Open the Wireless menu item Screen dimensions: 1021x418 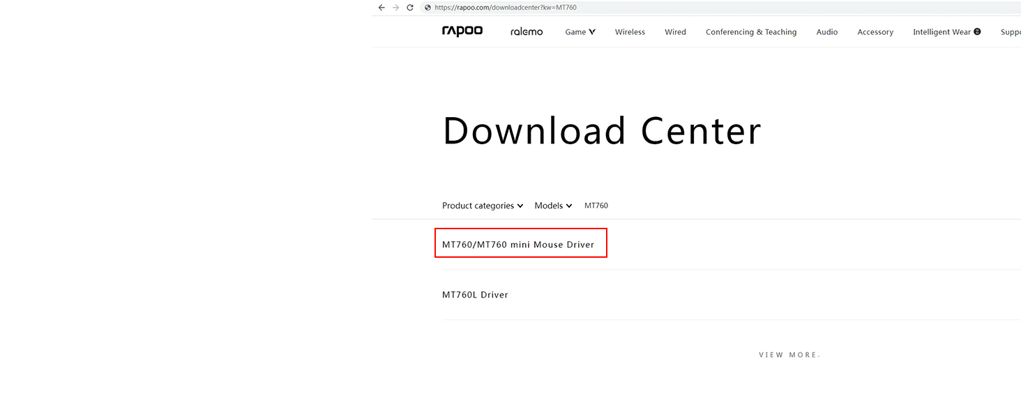click(x=630, y=32)
